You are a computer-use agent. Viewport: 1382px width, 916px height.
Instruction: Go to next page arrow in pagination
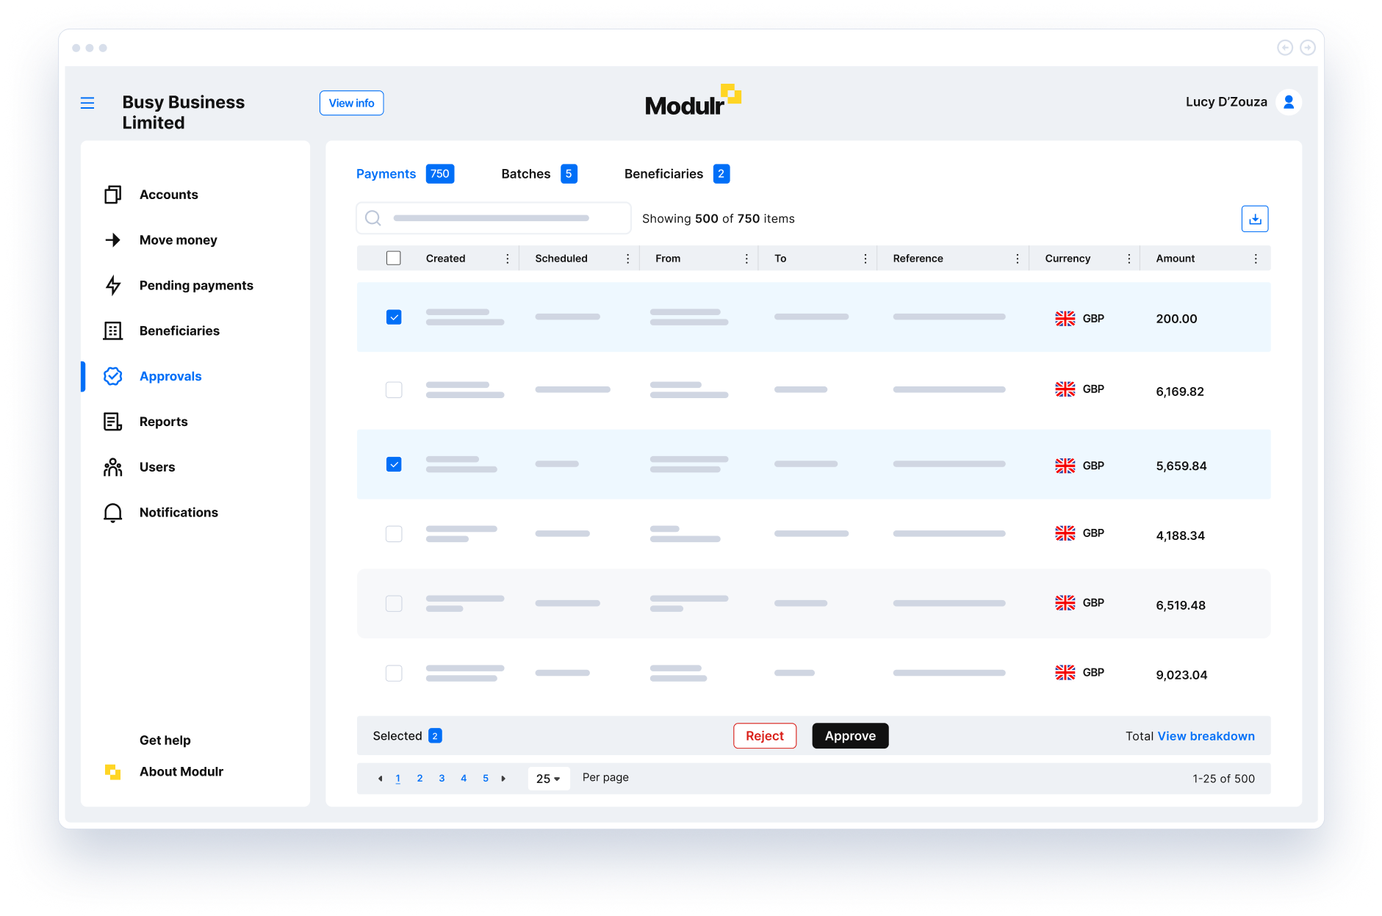503,779
